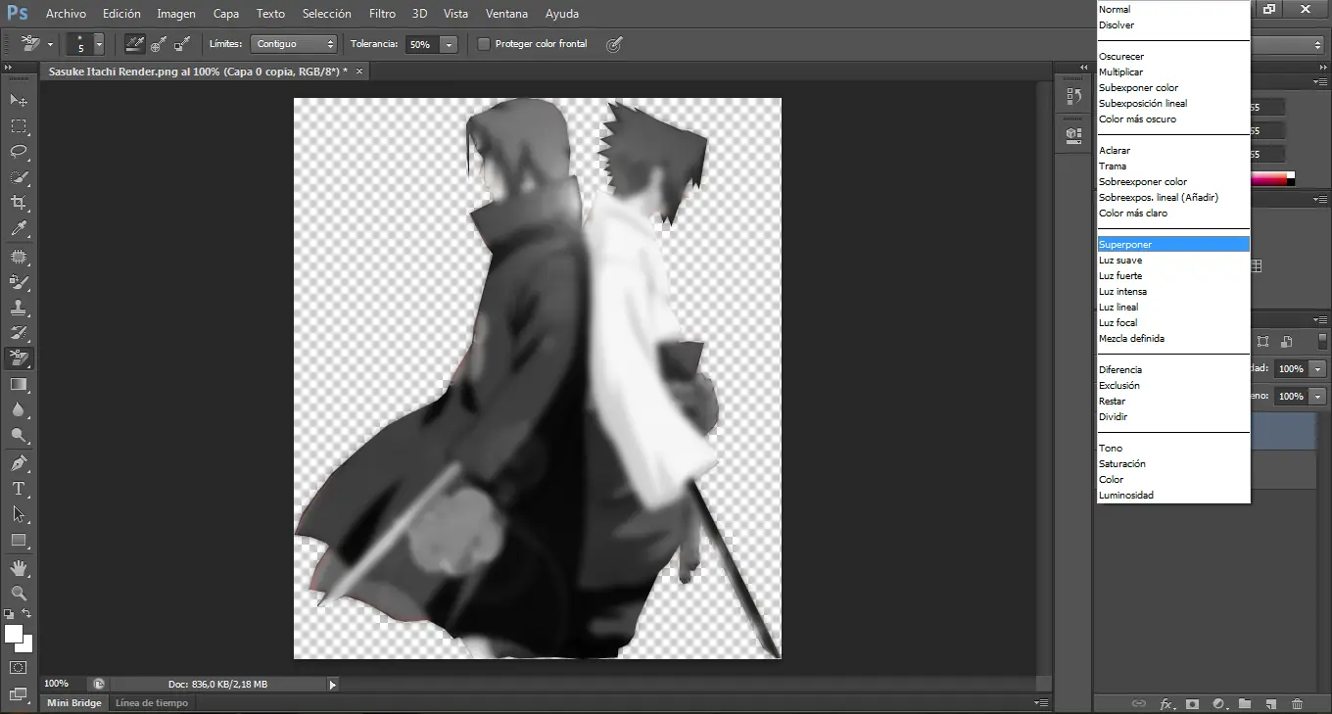Image resolution: width=1332 pixels, height=714 pixels.
Task: Select the Horizontal Type tool
Action: [19, 488]
